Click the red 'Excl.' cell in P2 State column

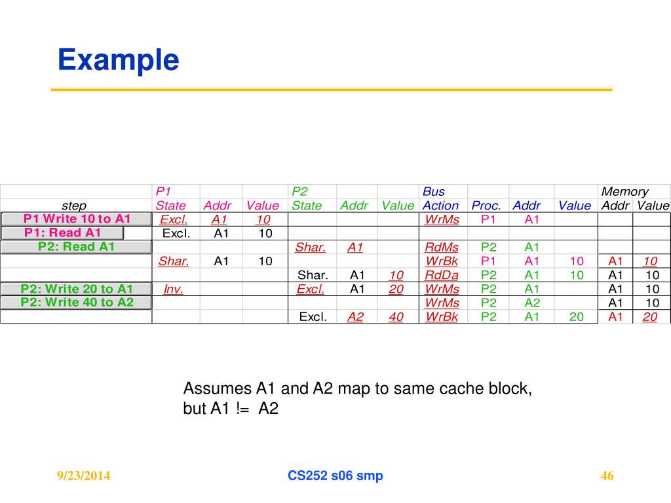click(x=310, y=289)
